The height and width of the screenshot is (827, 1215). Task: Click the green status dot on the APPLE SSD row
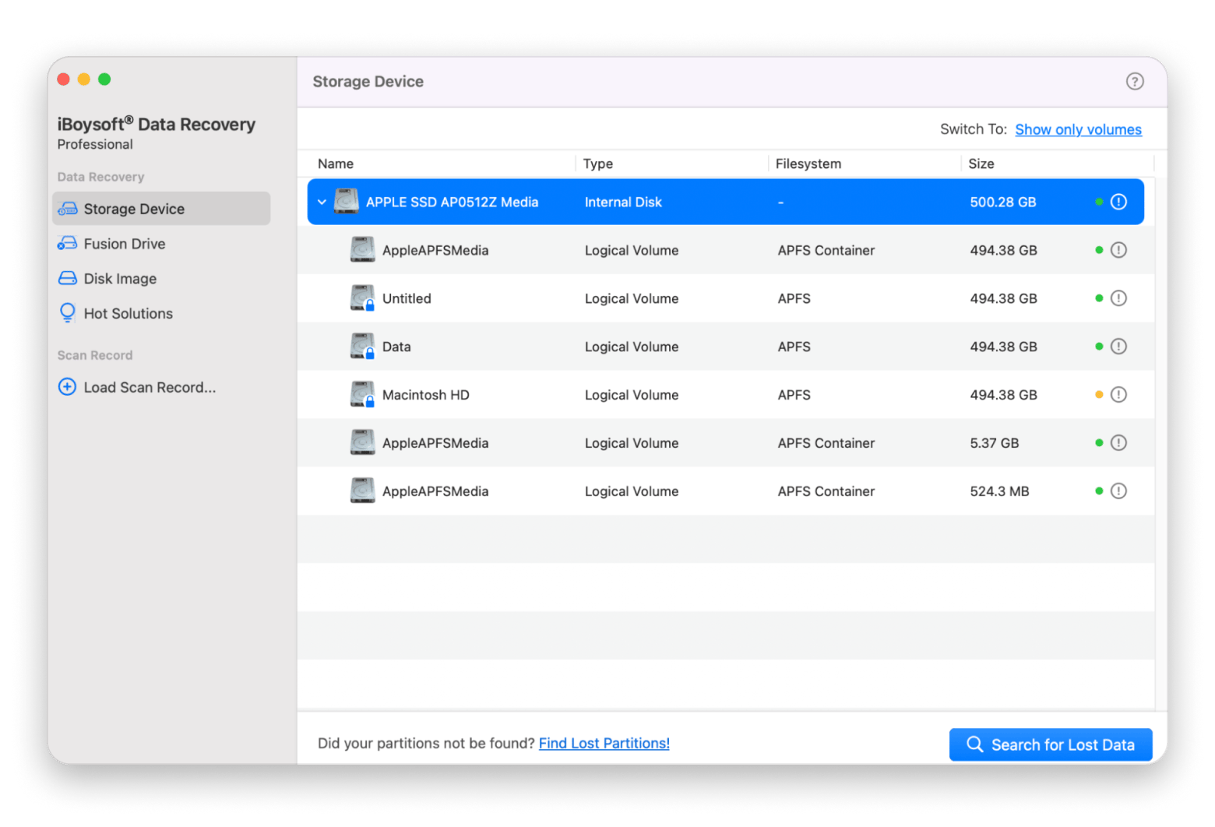(1099, 202)
